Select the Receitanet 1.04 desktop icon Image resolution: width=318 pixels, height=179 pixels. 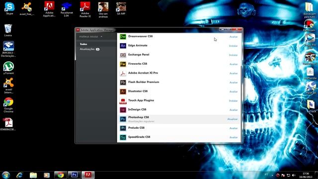[67, 9]
